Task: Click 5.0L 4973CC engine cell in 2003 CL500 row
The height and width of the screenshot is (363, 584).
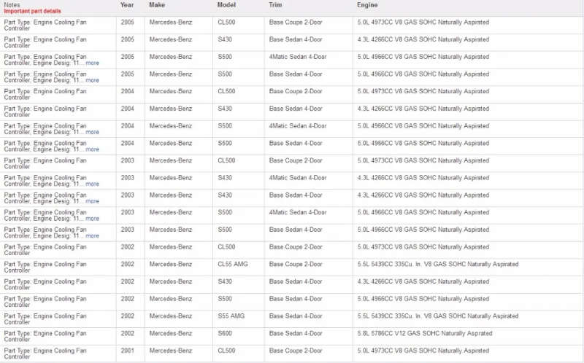Action: click(x=423, y=160)
